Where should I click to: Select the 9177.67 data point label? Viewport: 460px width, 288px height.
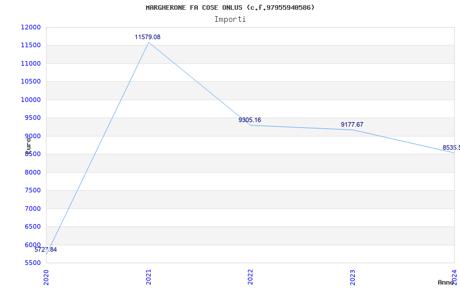tap(352, 125)
